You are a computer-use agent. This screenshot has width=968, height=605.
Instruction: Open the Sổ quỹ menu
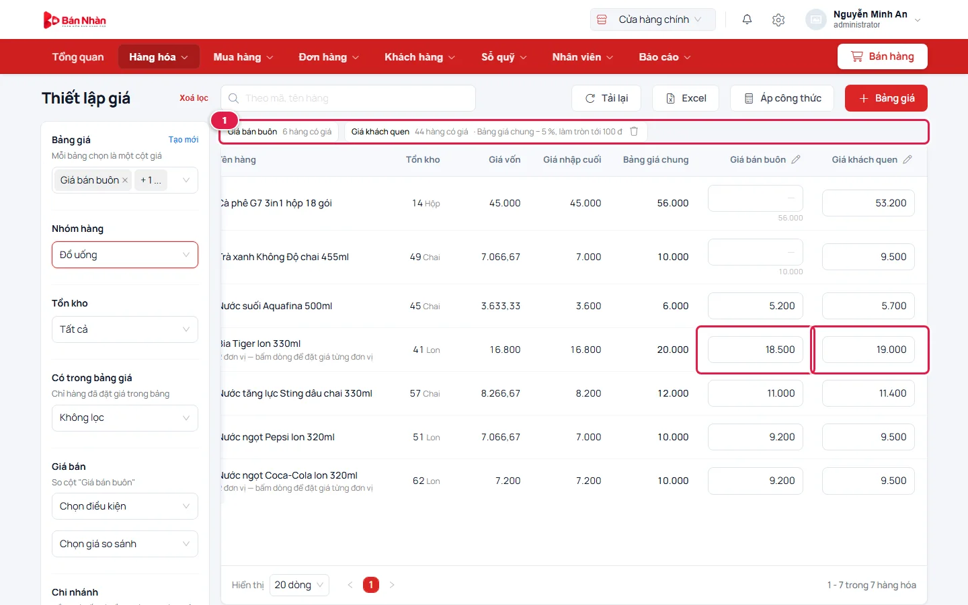click(503, 57)
